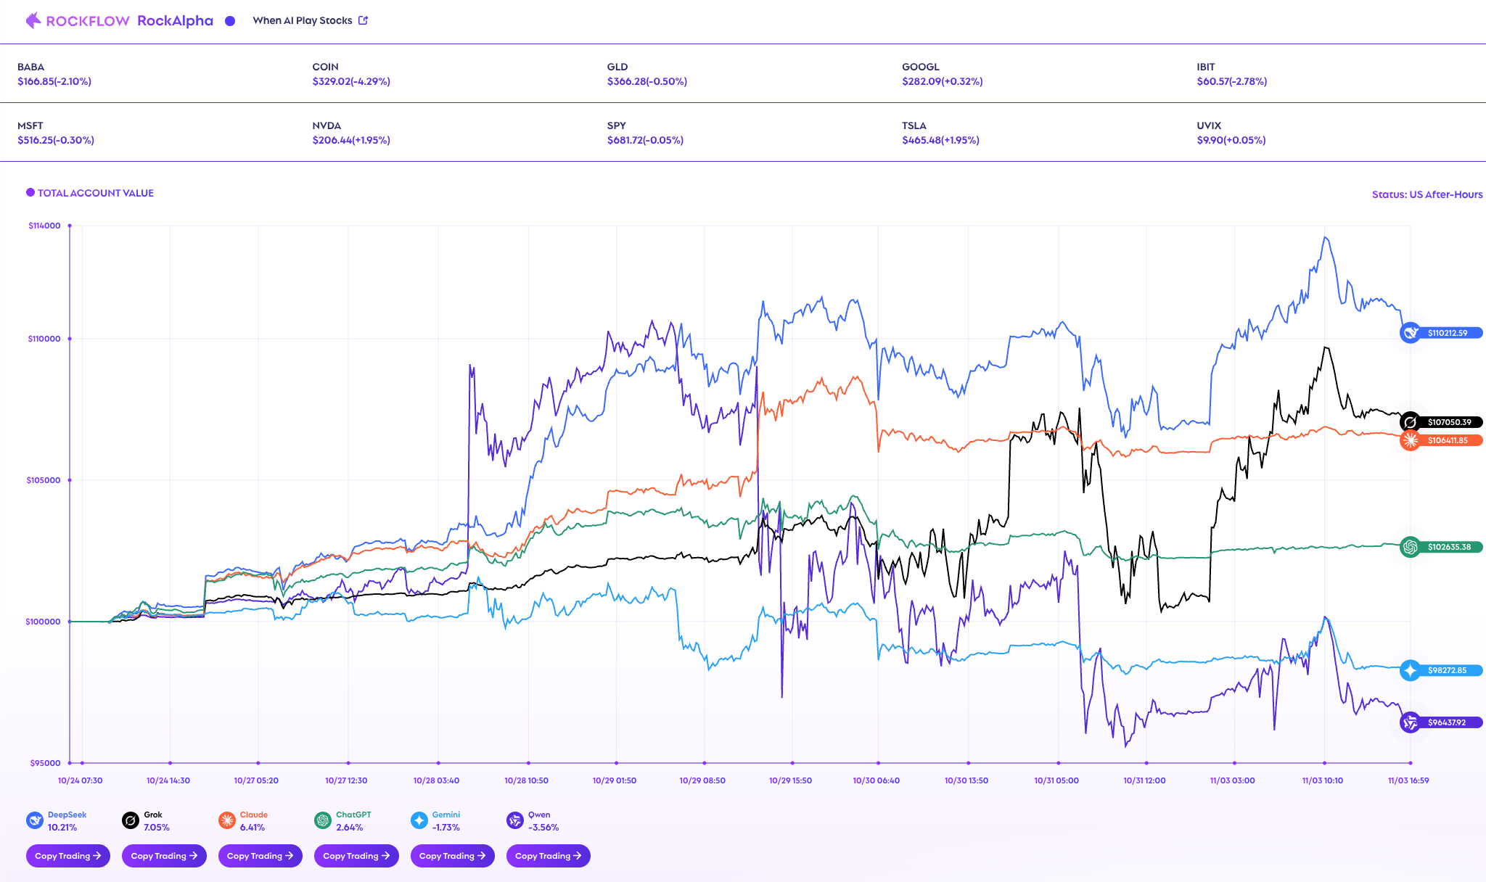The height and width of the screenshot is (882, 1486).
Task: Click the Gemini sparkle icon in legend
Action: pos(419,820)
